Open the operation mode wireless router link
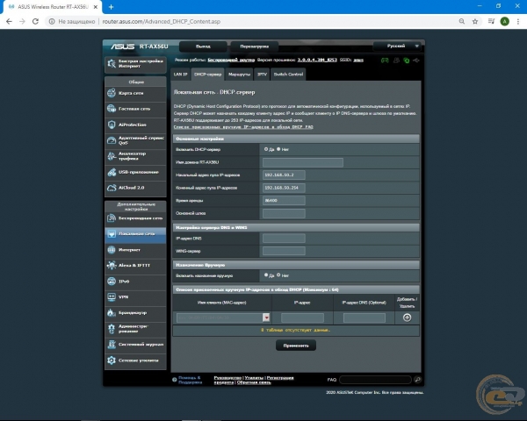Viewport: 527px width, 421px height. click(231, 61)
